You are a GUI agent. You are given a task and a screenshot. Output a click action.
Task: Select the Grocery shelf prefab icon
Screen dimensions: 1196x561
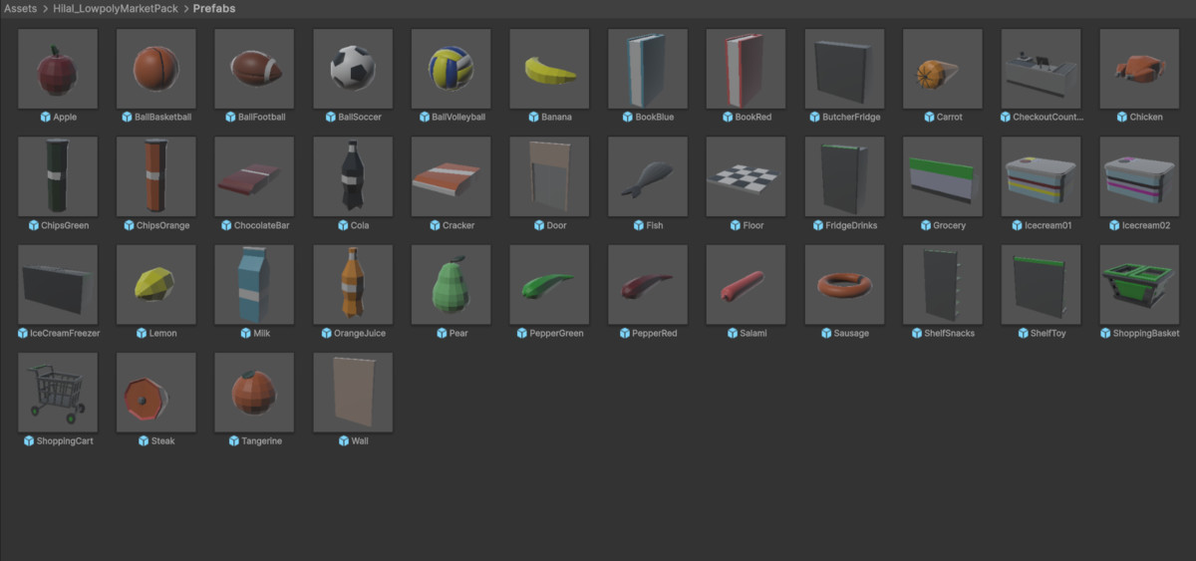944,176
